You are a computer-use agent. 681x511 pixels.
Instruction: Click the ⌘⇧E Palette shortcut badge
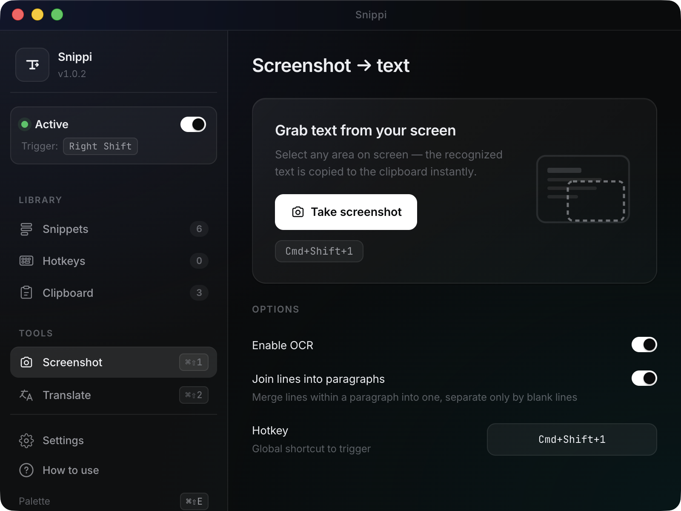(194, 501)
